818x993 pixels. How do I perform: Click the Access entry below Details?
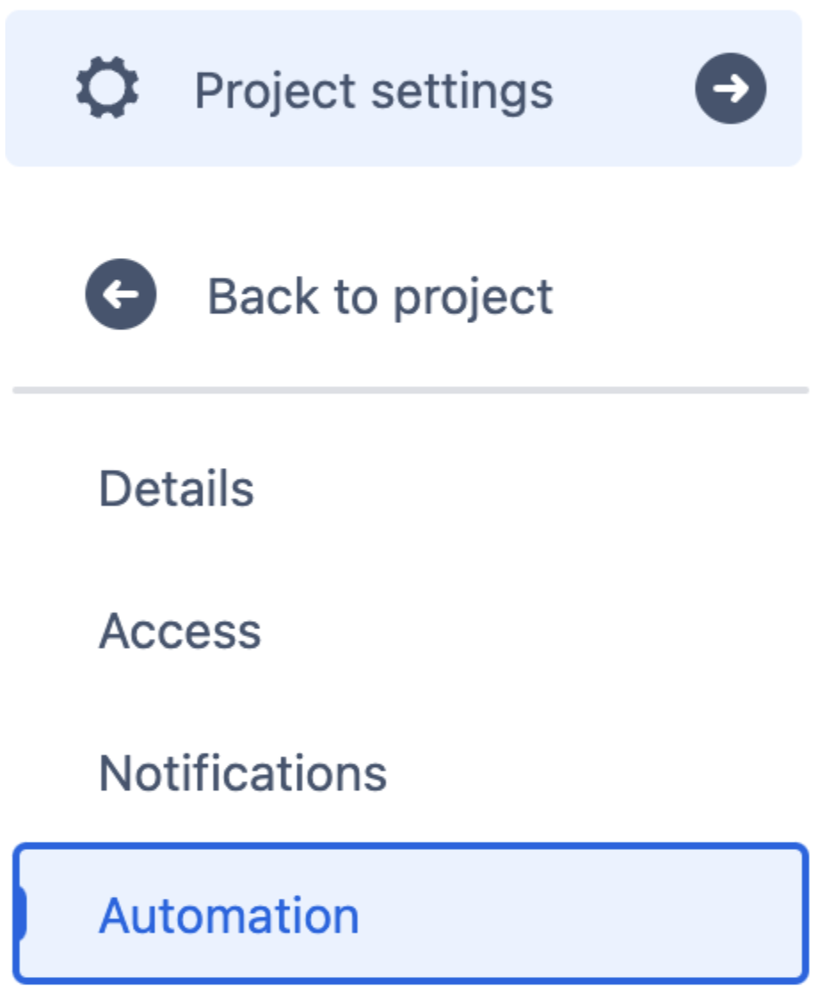pyautogui.click(x=180, y=631)
